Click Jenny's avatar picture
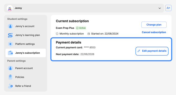This screenshot has width=176, height=95. pyautogui.click(x=10, y=8)
